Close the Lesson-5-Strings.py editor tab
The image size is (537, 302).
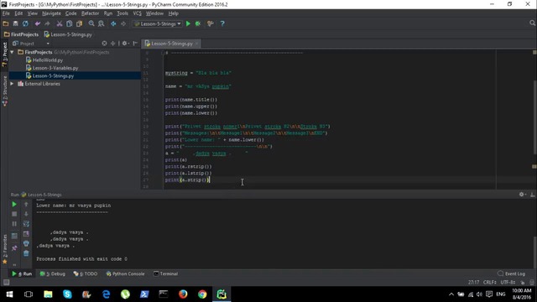coord(196,44)
